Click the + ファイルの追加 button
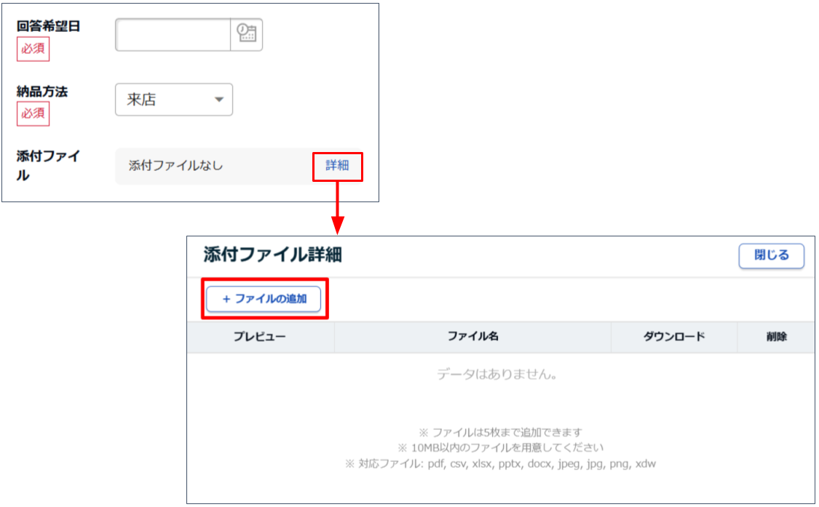Viewport: 819px width, 507px height. point(264,299)
